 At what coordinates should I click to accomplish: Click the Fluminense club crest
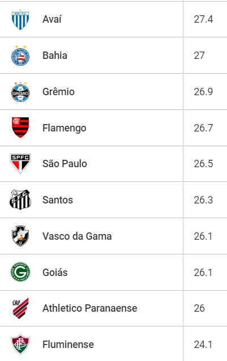coord(20,345)
